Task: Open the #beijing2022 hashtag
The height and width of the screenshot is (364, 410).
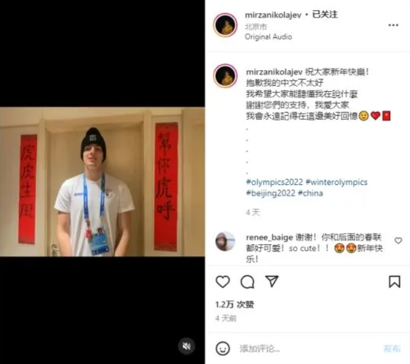Action: click(x=270, y=193)
